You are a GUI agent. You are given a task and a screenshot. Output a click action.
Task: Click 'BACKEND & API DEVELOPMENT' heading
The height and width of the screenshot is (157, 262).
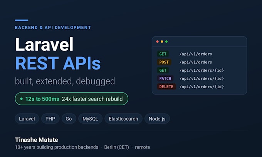click(53, 28)
